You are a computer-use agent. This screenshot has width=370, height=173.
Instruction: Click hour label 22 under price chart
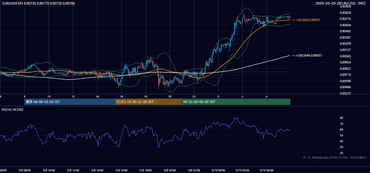[x=194, y=96]
